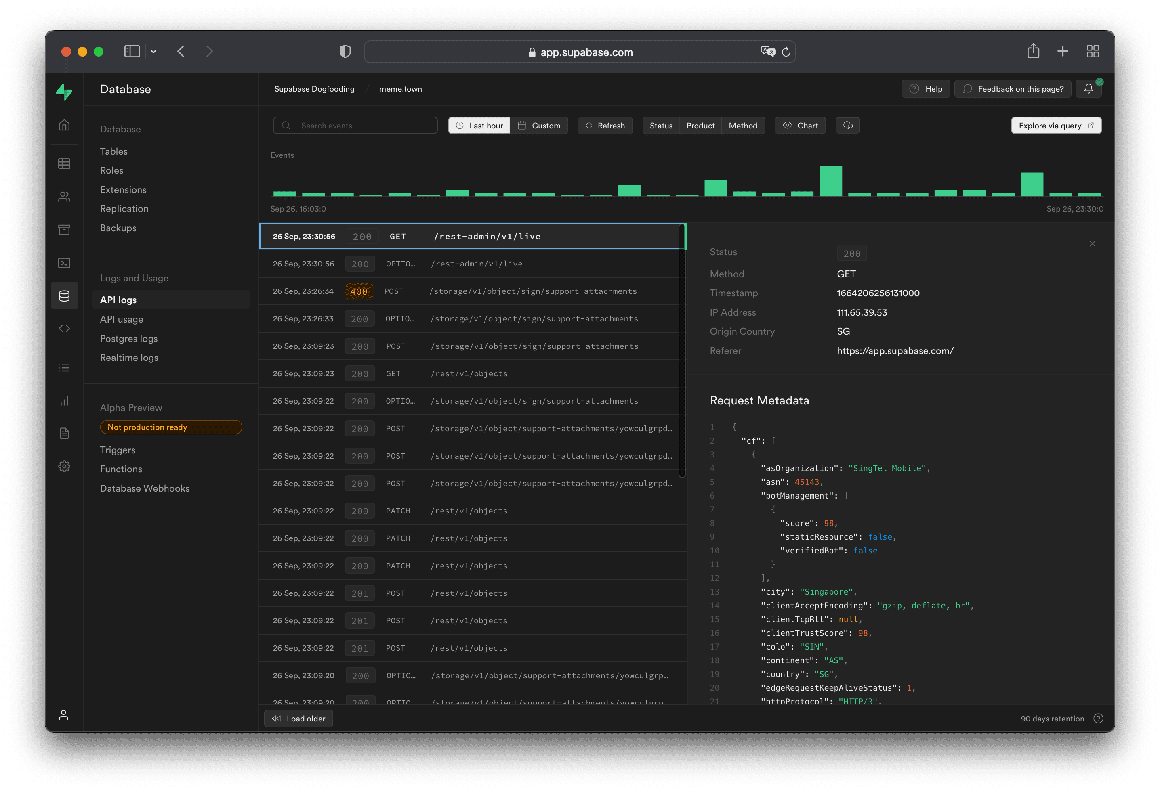Click the Load older button
The width and height of the screenshot is (1160, 792).
pyautogui.click(x=298, y=718)
